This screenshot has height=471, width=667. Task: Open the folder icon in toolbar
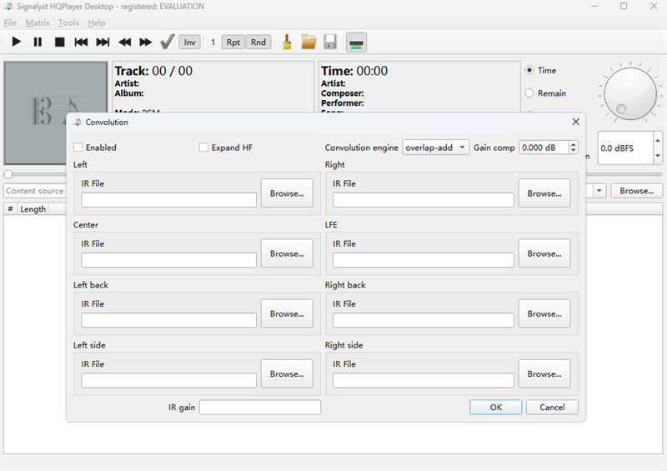pos(308,42)
